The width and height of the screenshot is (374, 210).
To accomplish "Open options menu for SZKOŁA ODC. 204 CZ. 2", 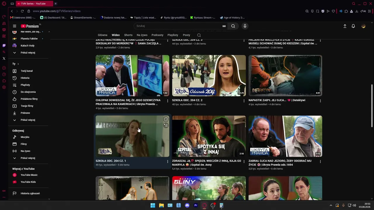I will click(x=244, y=101).
